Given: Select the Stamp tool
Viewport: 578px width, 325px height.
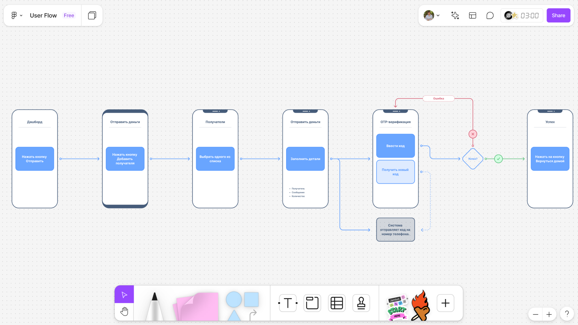Looking at the screenshot, I should click(x=361, y=303).
